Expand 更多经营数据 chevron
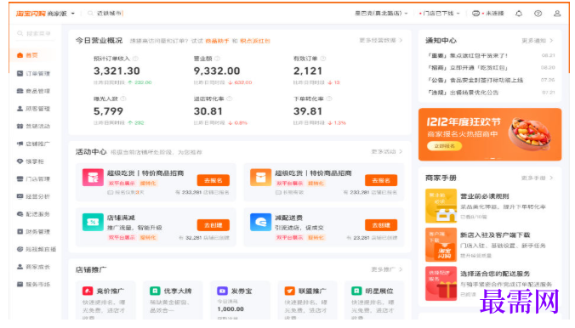Image resolution: width=575 pixels, height=328 pixels. coord(401,40)
